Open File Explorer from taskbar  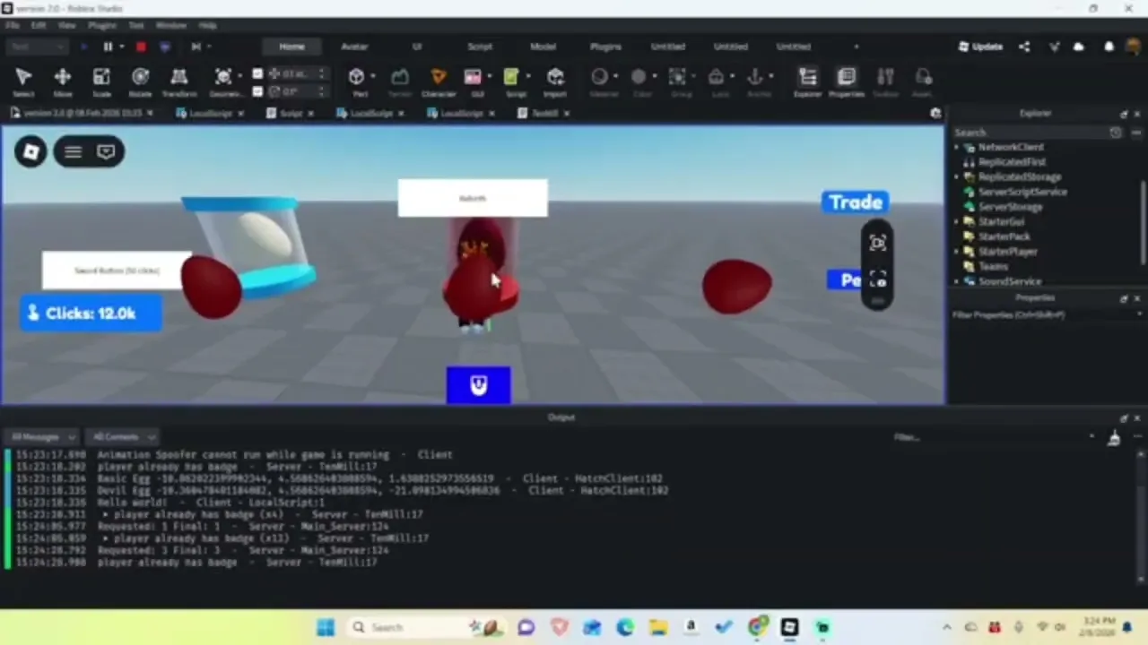pyautogui.click(x=657, y=627)
